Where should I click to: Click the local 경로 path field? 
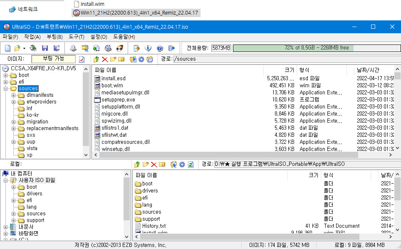(x=307, y=164)
